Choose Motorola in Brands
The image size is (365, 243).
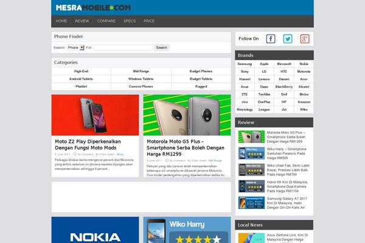coord(304,72)
